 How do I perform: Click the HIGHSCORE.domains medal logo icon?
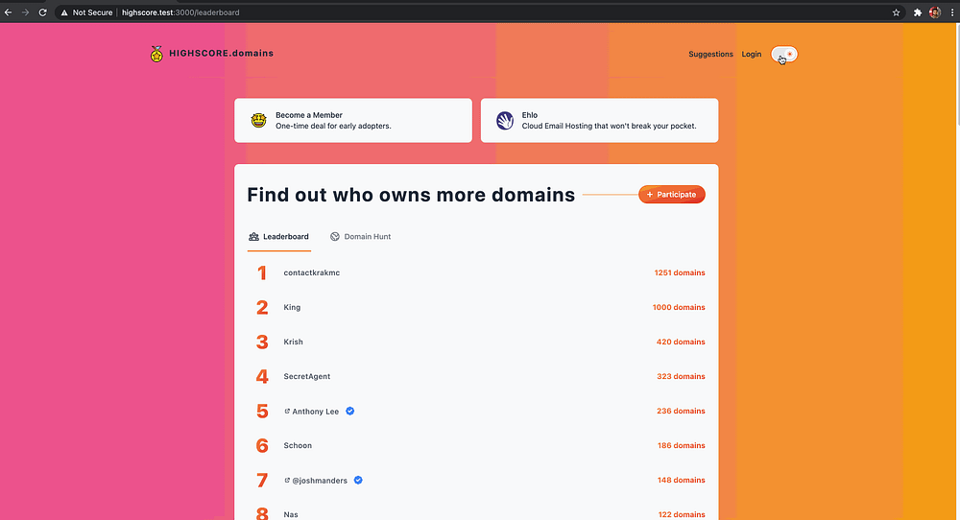[x=156, y=54]
